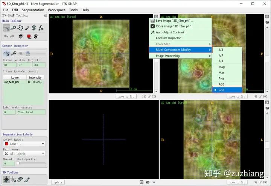Image resolution: width=271 pixels, height=186 pixels.
Task: Select the Crosshair tool in Main Toolbar
Action: tap(6, 28)
